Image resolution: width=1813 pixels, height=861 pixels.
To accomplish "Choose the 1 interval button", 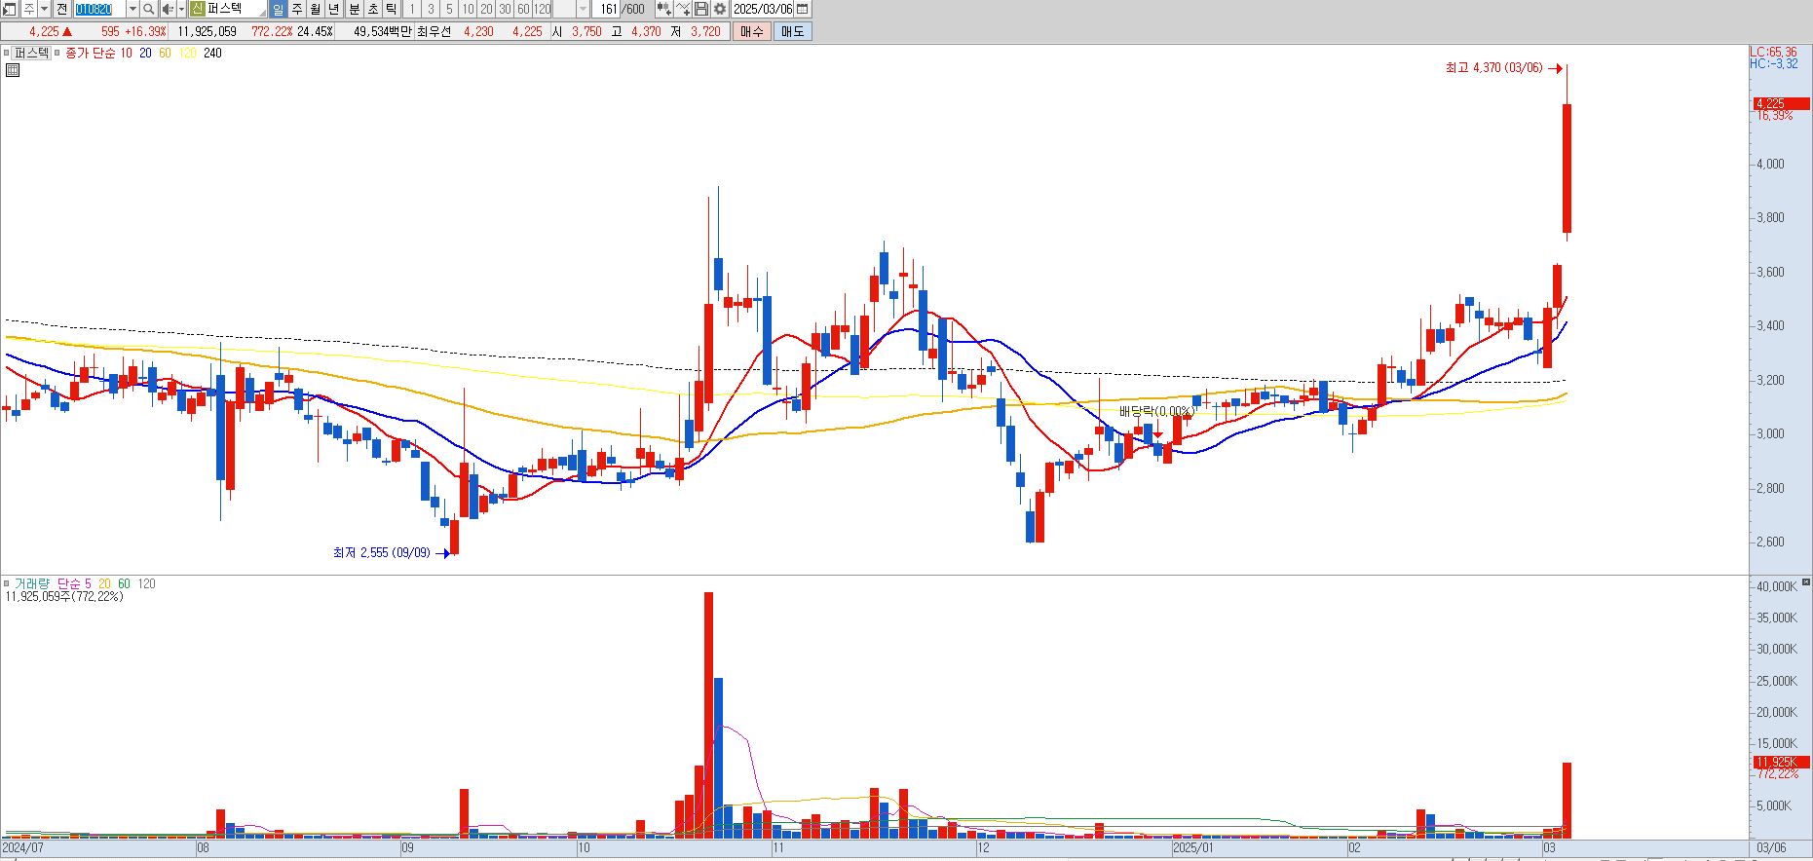I will tap(412, 9).
